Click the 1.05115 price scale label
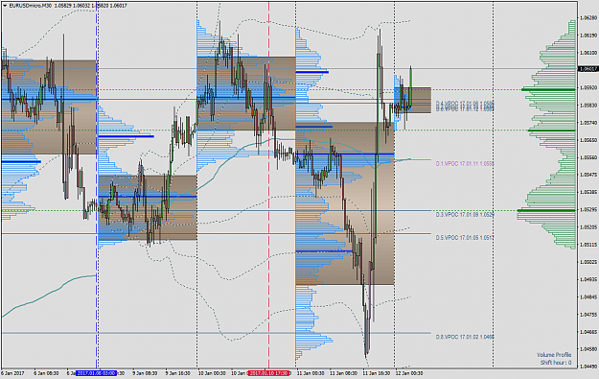The image size is (599, 379). coord(588,245)
